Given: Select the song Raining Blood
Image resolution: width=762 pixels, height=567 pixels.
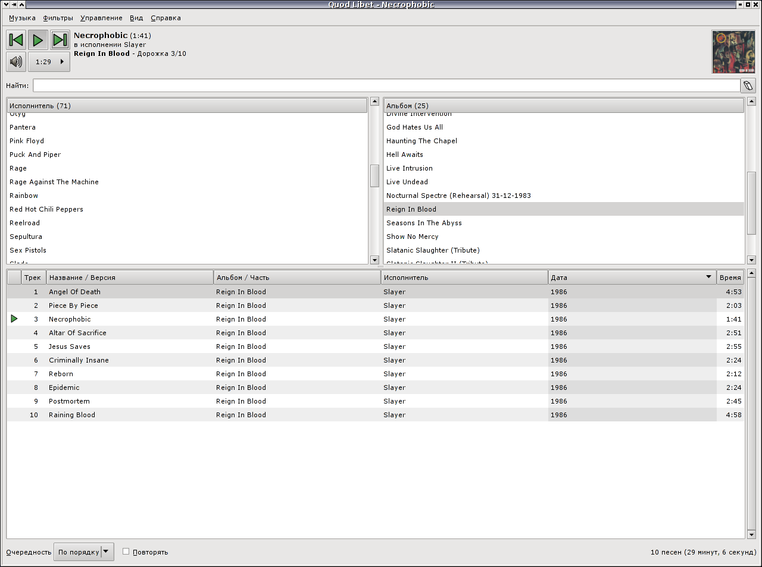Looking at the screenshot, I should (376, 415).
